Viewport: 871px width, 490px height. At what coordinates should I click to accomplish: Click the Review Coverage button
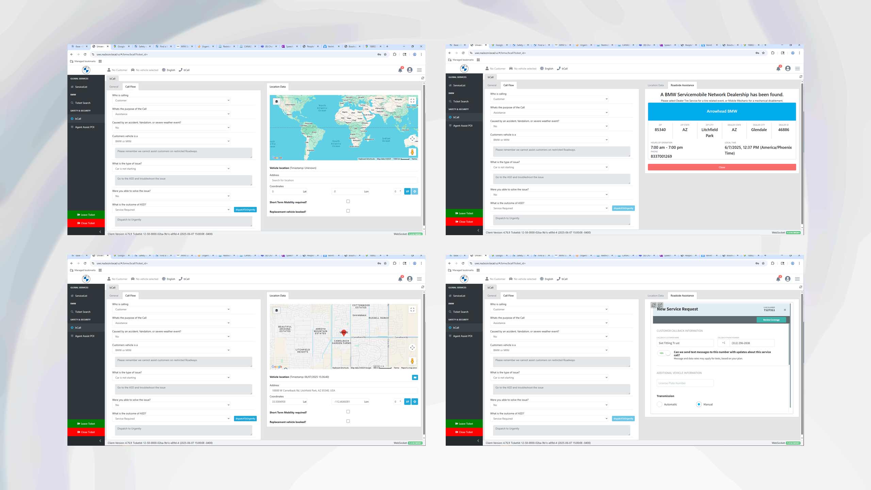point(771,320)
